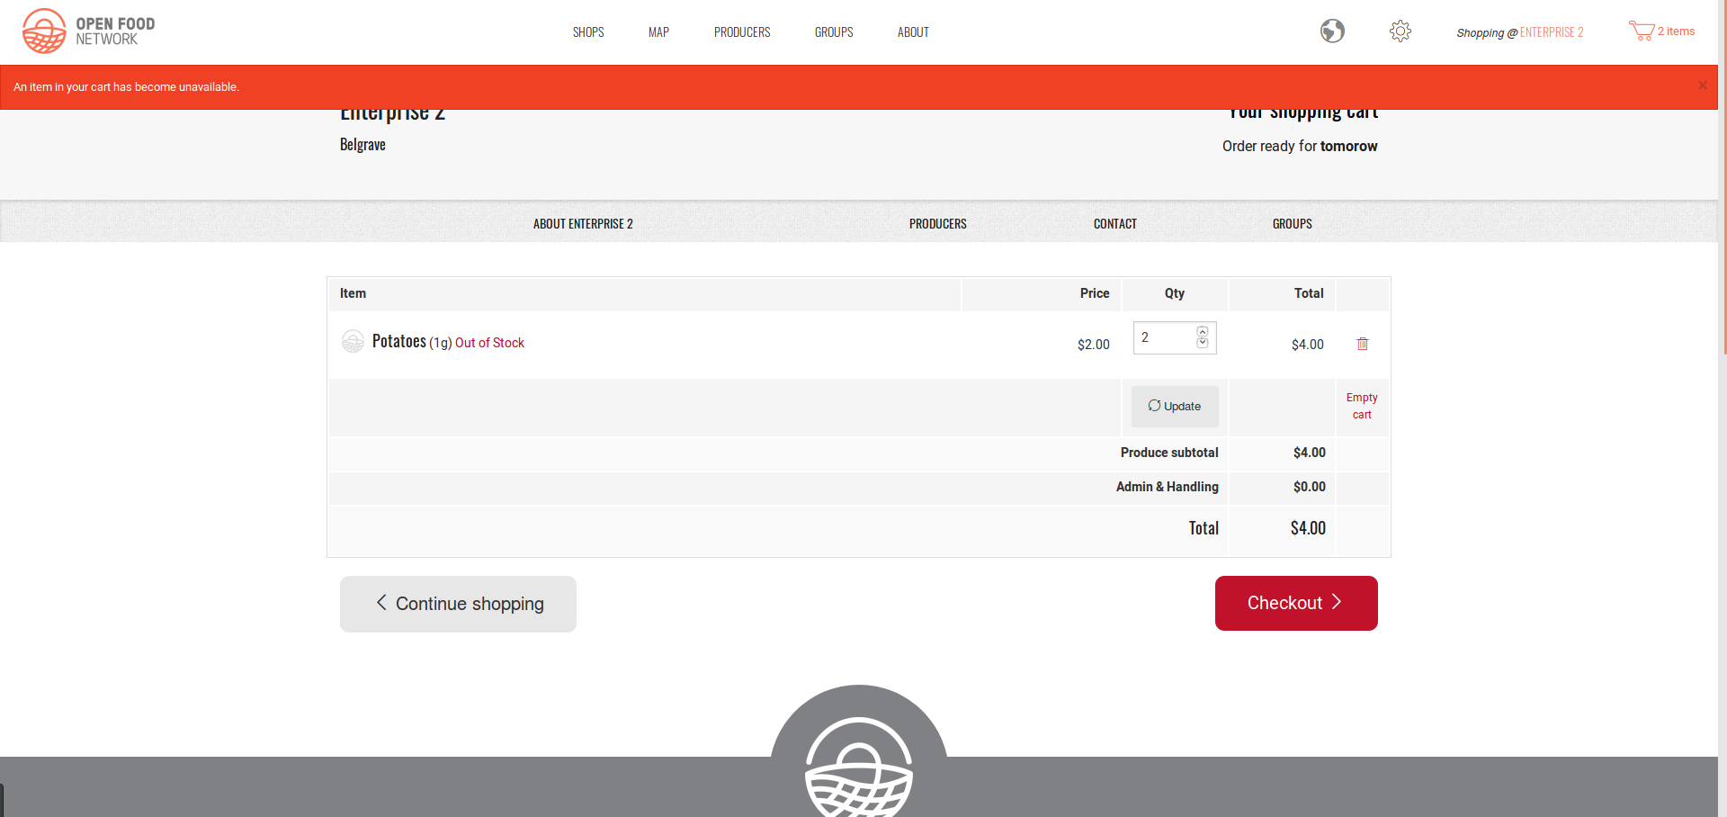Open the settings gear menu
The width and height of the screenshot is (1727, 817).
(1400, 31)
